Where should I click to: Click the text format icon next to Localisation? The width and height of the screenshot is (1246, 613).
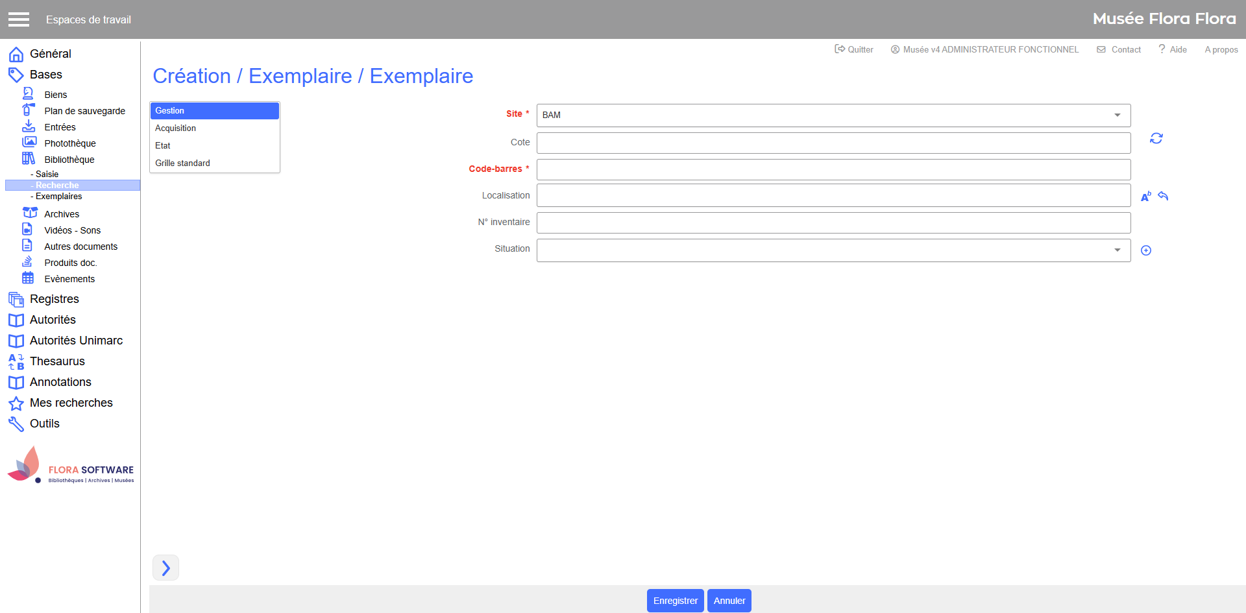[1145, 196]
